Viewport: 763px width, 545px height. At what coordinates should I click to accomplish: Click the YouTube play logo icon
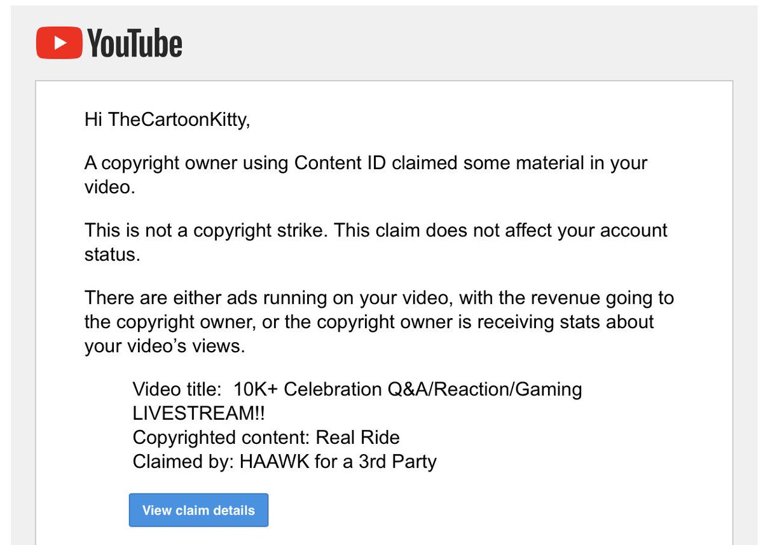(x=59, y=43)
